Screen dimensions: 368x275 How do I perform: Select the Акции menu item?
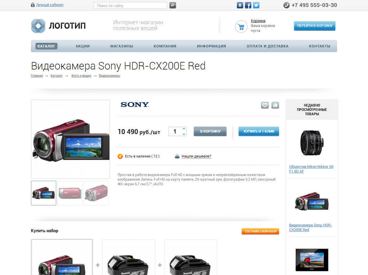click(x=82, y=46)
